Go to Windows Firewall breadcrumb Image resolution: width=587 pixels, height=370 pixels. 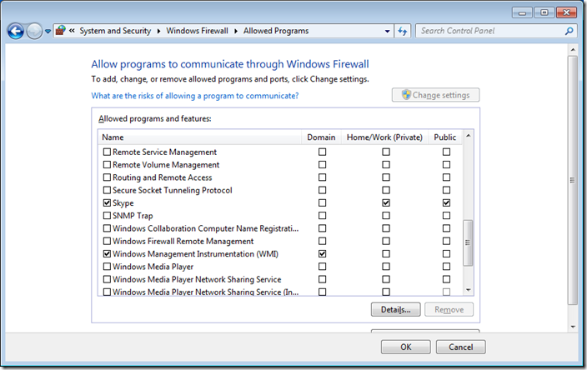pyautogui.click(x=197, y=31)
